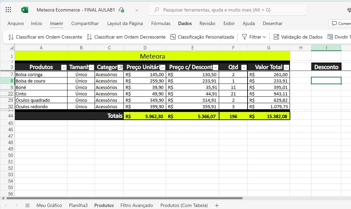The width and height of the screenshot is (351, 209).
Task: Select the total quantity 196 cell
Action: coord(233,116)
